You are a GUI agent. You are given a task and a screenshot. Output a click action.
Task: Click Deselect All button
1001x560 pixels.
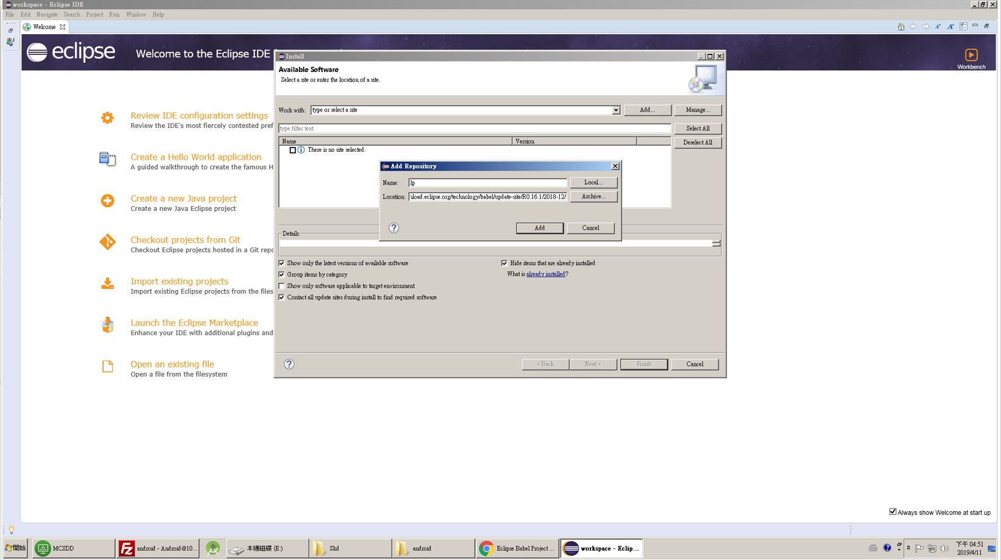point(698,143)
